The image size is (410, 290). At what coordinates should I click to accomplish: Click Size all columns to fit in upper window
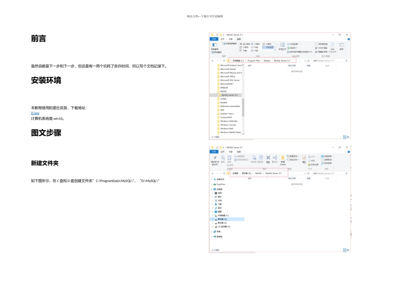pos(300,52)
